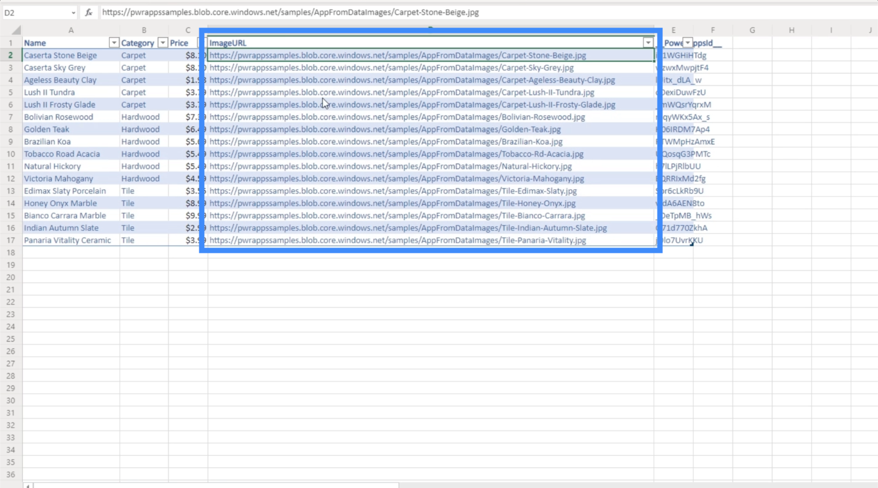Select the Brazilian-Koa.jpg URL cell
The width and height of the screenshot is (878, 488).
(x=431, y=142)
